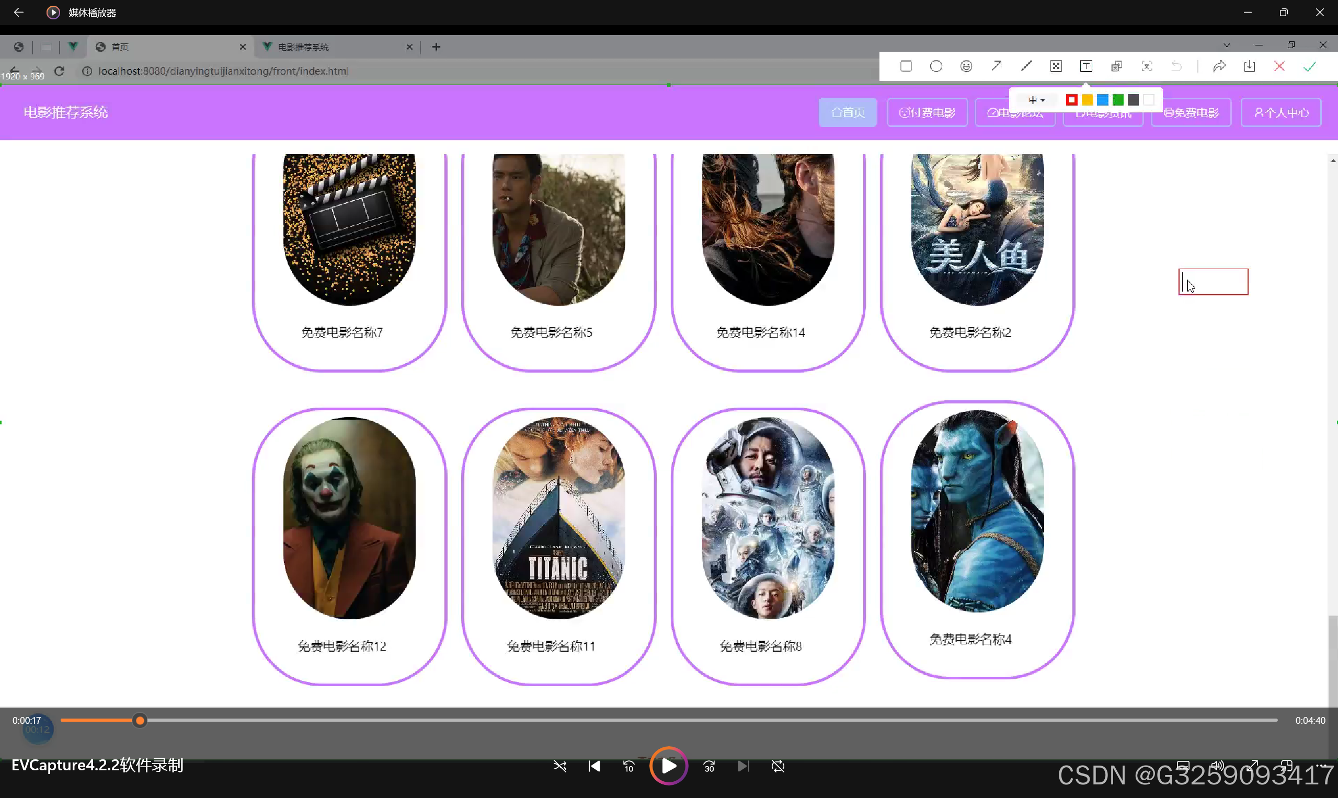Toggle shuffle playback off or on
This screenshot has width=1338, height=798.
[x=559, y=766]
